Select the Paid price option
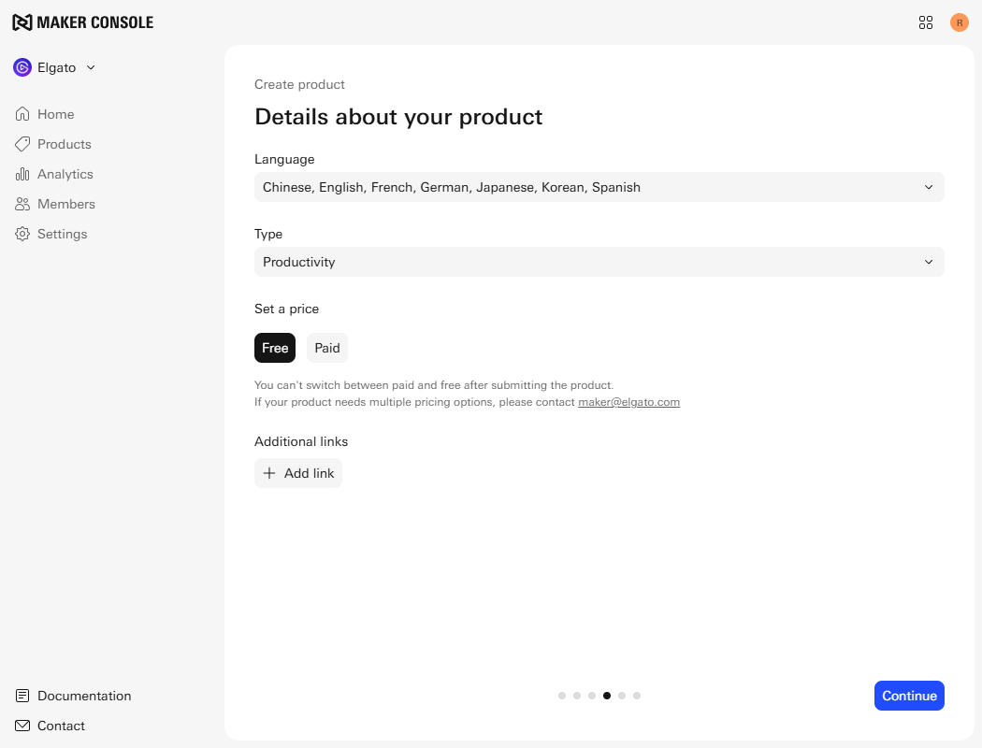The image size is (982, 748). pyautogui.click(x=327, y=348)
